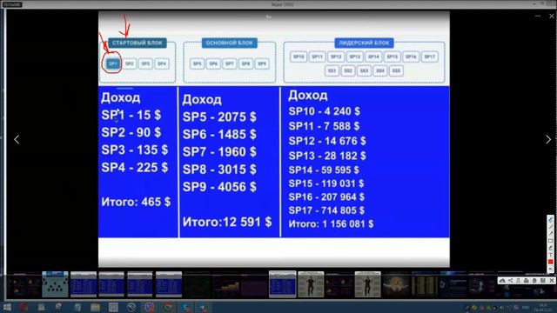557x313 pixels.
Task: Select the highlighter marker annotation tool
Action: 551,248
